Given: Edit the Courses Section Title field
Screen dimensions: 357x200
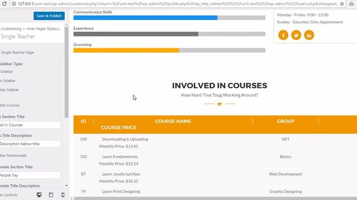Looking at the screenshot, I should [30, 125].
